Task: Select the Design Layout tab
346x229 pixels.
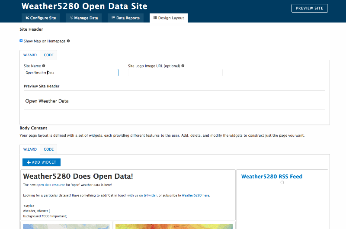Action: click(169, 18)
